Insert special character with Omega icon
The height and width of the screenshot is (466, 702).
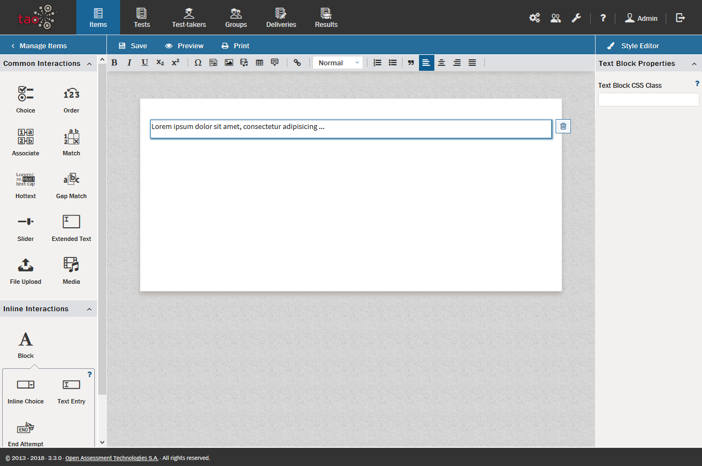(x=198, y=63)
